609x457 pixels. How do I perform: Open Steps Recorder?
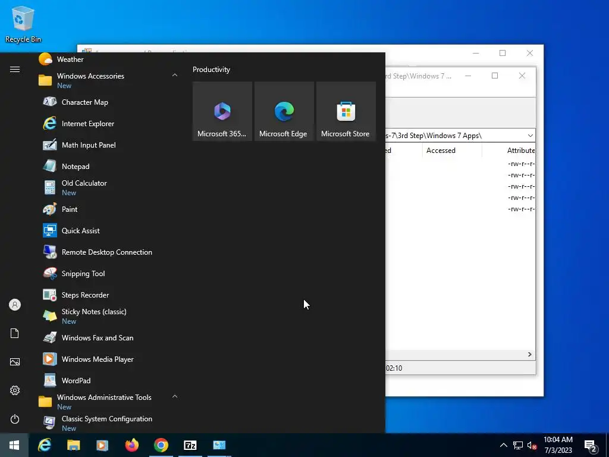coord(85,295)
